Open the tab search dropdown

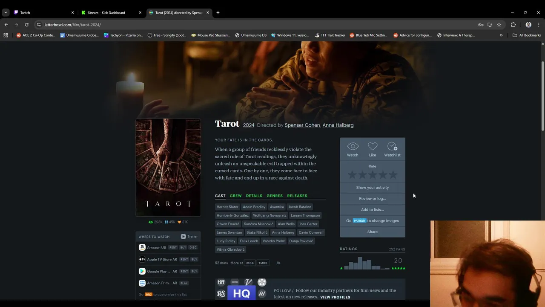click(x=6, y=13)
